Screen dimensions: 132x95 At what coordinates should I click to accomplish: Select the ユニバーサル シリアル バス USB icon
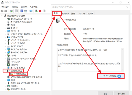tap(8, 83)
